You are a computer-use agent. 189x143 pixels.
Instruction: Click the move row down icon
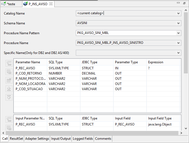[x=9, y=97]
